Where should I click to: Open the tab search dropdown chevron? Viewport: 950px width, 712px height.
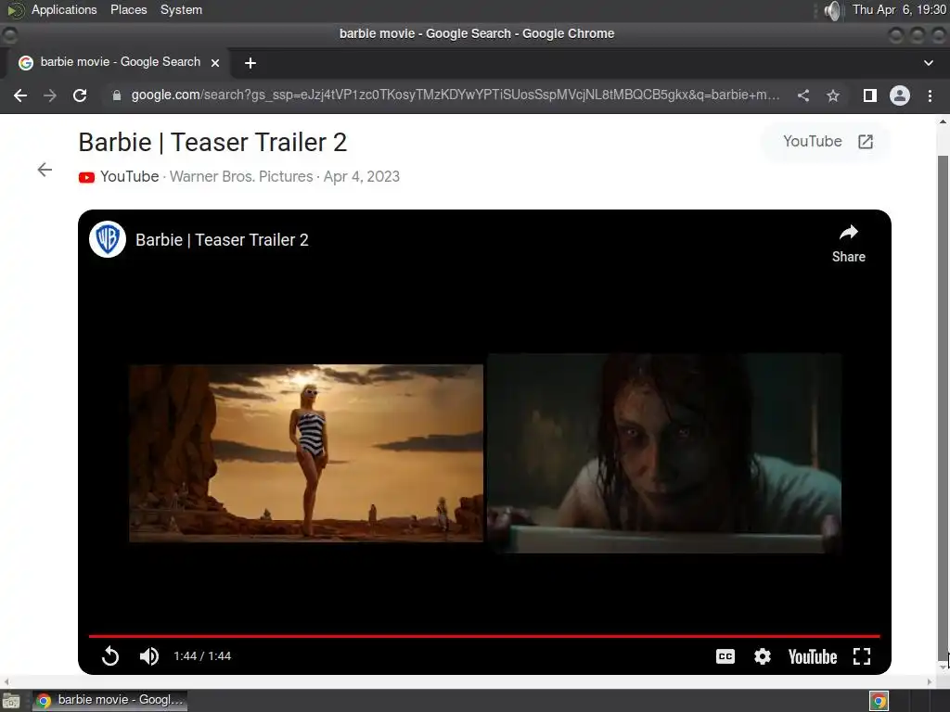[928, 62]
